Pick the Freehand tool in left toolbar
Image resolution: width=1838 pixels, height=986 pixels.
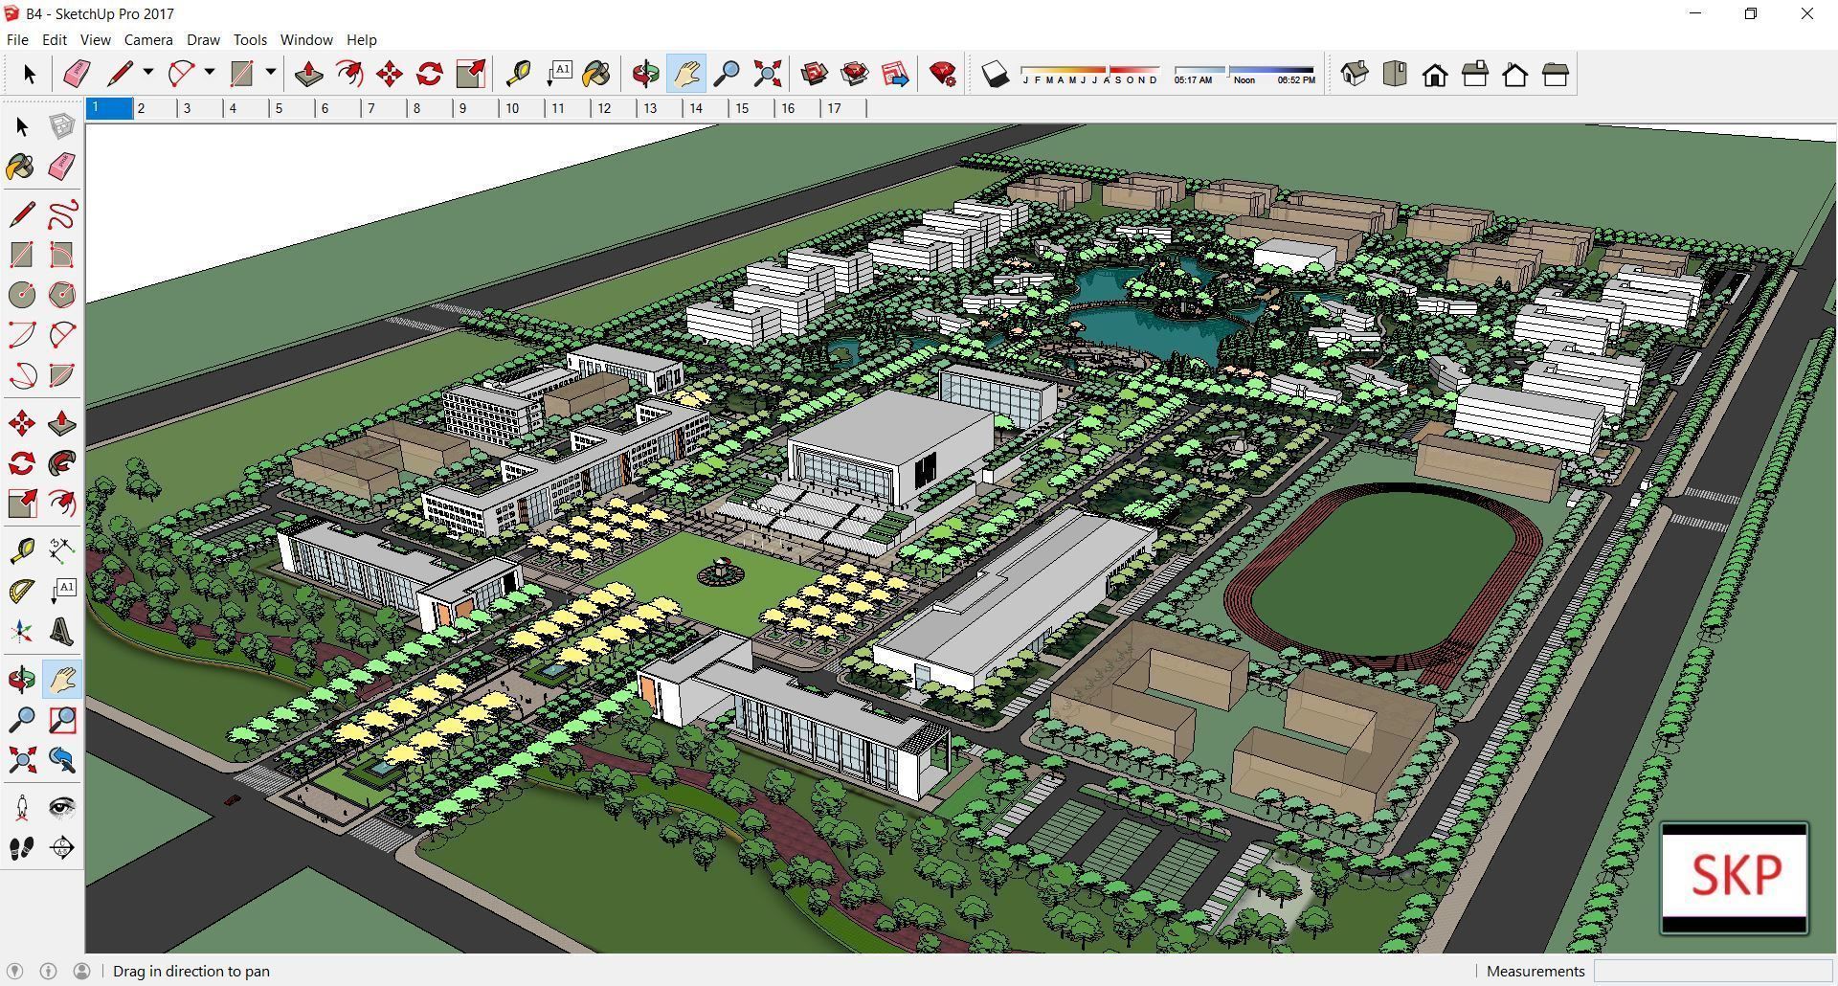point(62,214)
